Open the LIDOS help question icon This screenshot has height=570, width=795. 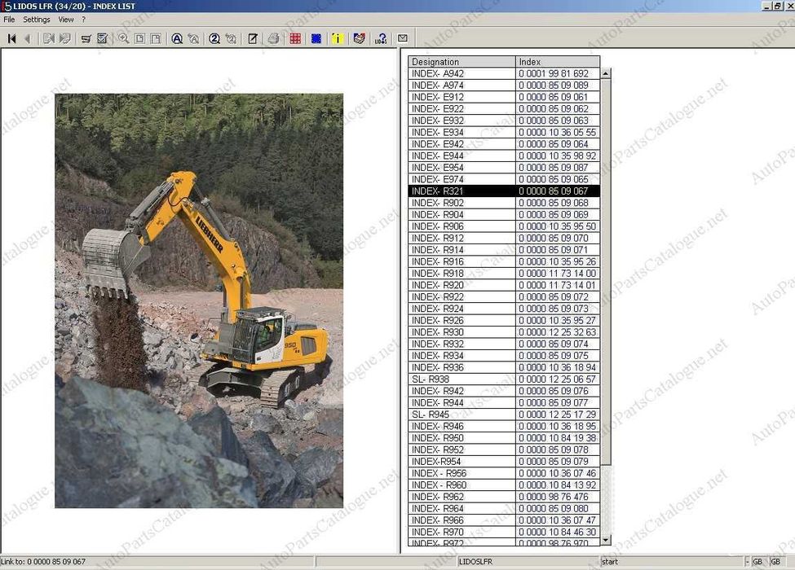point(381,38)
